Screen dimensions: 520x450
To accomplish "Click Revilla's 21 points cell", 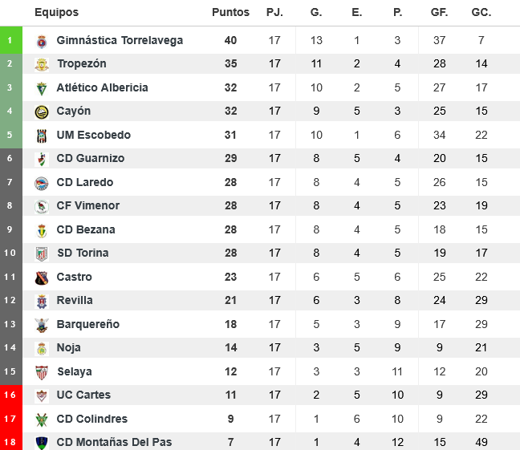I will coord(230,301).
